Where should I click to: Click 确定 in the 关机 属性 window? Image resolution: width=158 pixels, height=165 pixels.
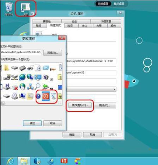pos(72,135)
